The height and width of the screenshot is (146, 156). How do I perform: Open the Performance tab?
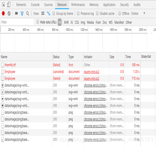[78, 5]
